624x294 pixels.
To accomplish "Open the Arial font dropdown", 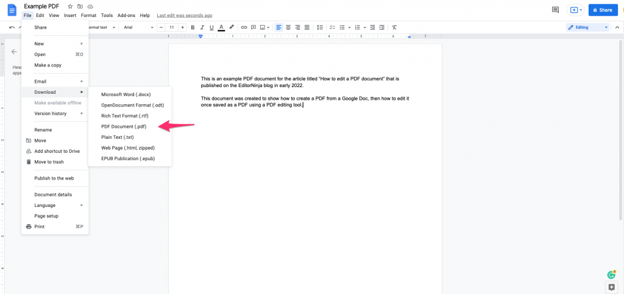I will [x=138, y=27].
